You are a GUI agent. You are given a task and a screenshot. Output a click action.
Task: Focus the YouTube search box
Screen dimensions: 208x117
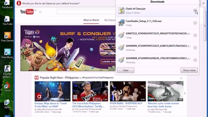pos(86,12)
